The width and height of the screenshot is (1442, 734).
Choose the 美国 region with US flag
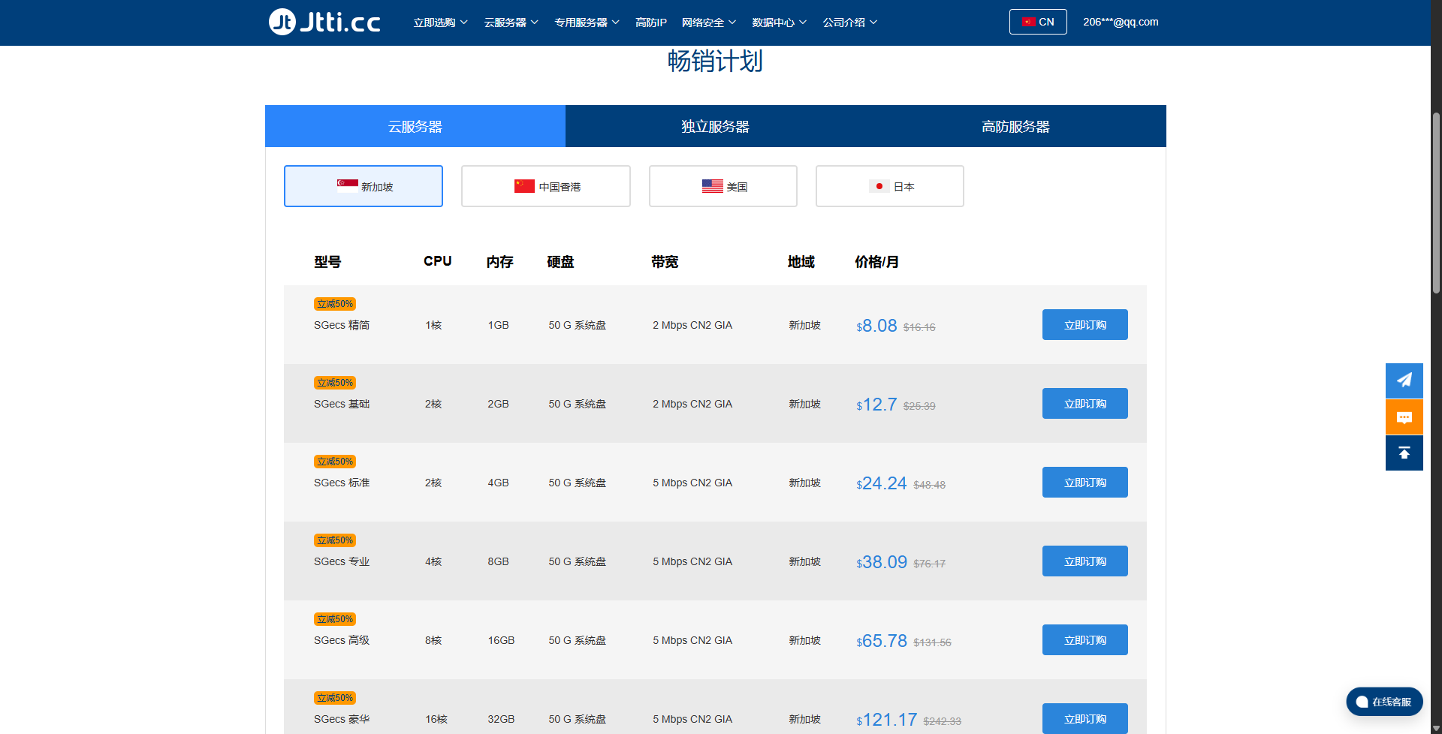click(x=723, y=186)
